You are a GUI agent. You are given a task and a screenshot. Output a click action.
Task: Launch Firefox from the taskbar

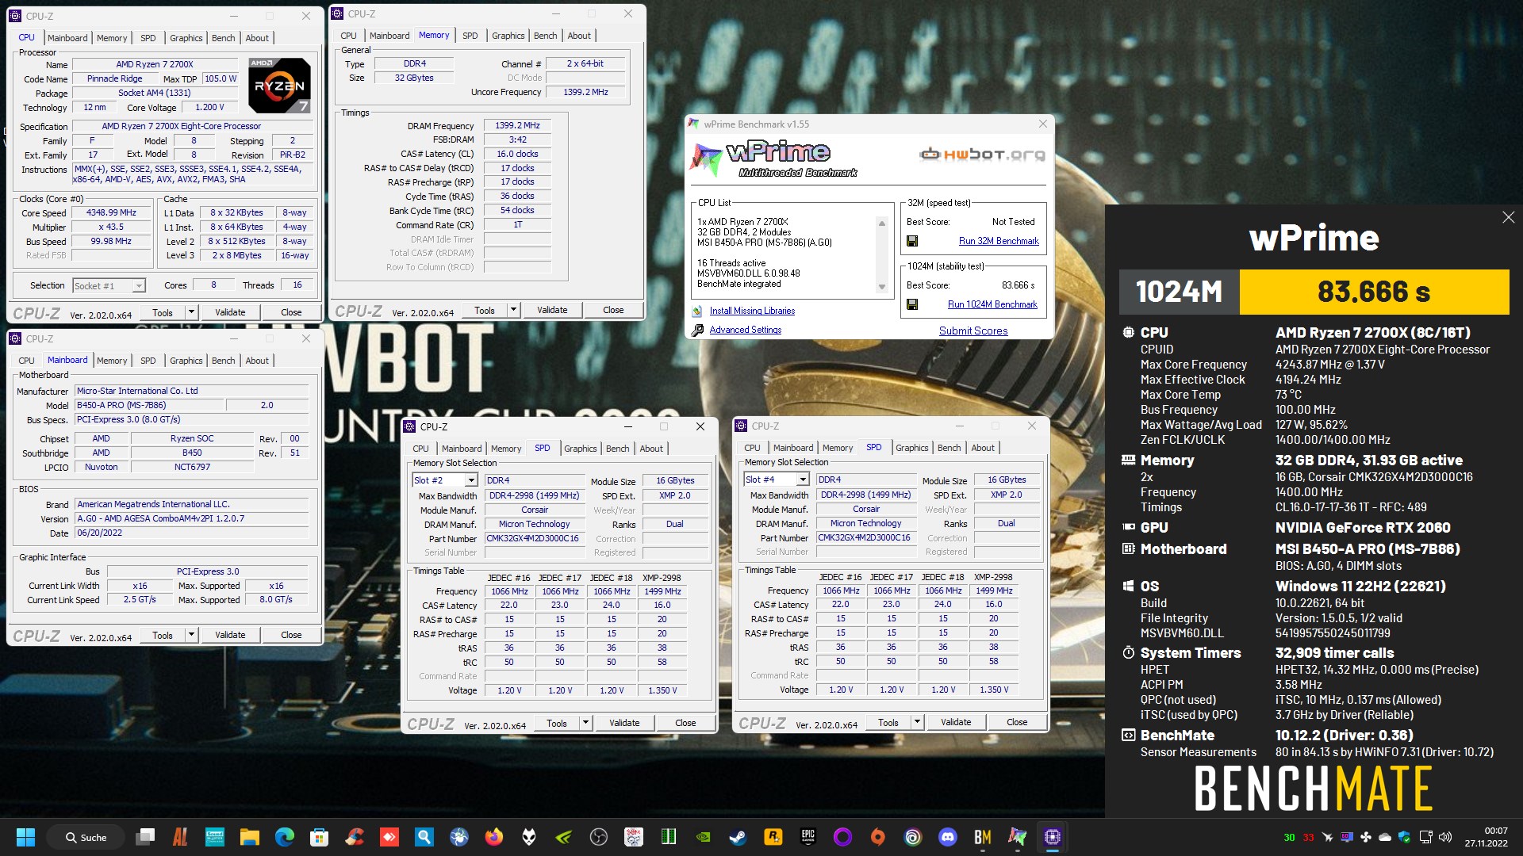[x=494, y=837]
